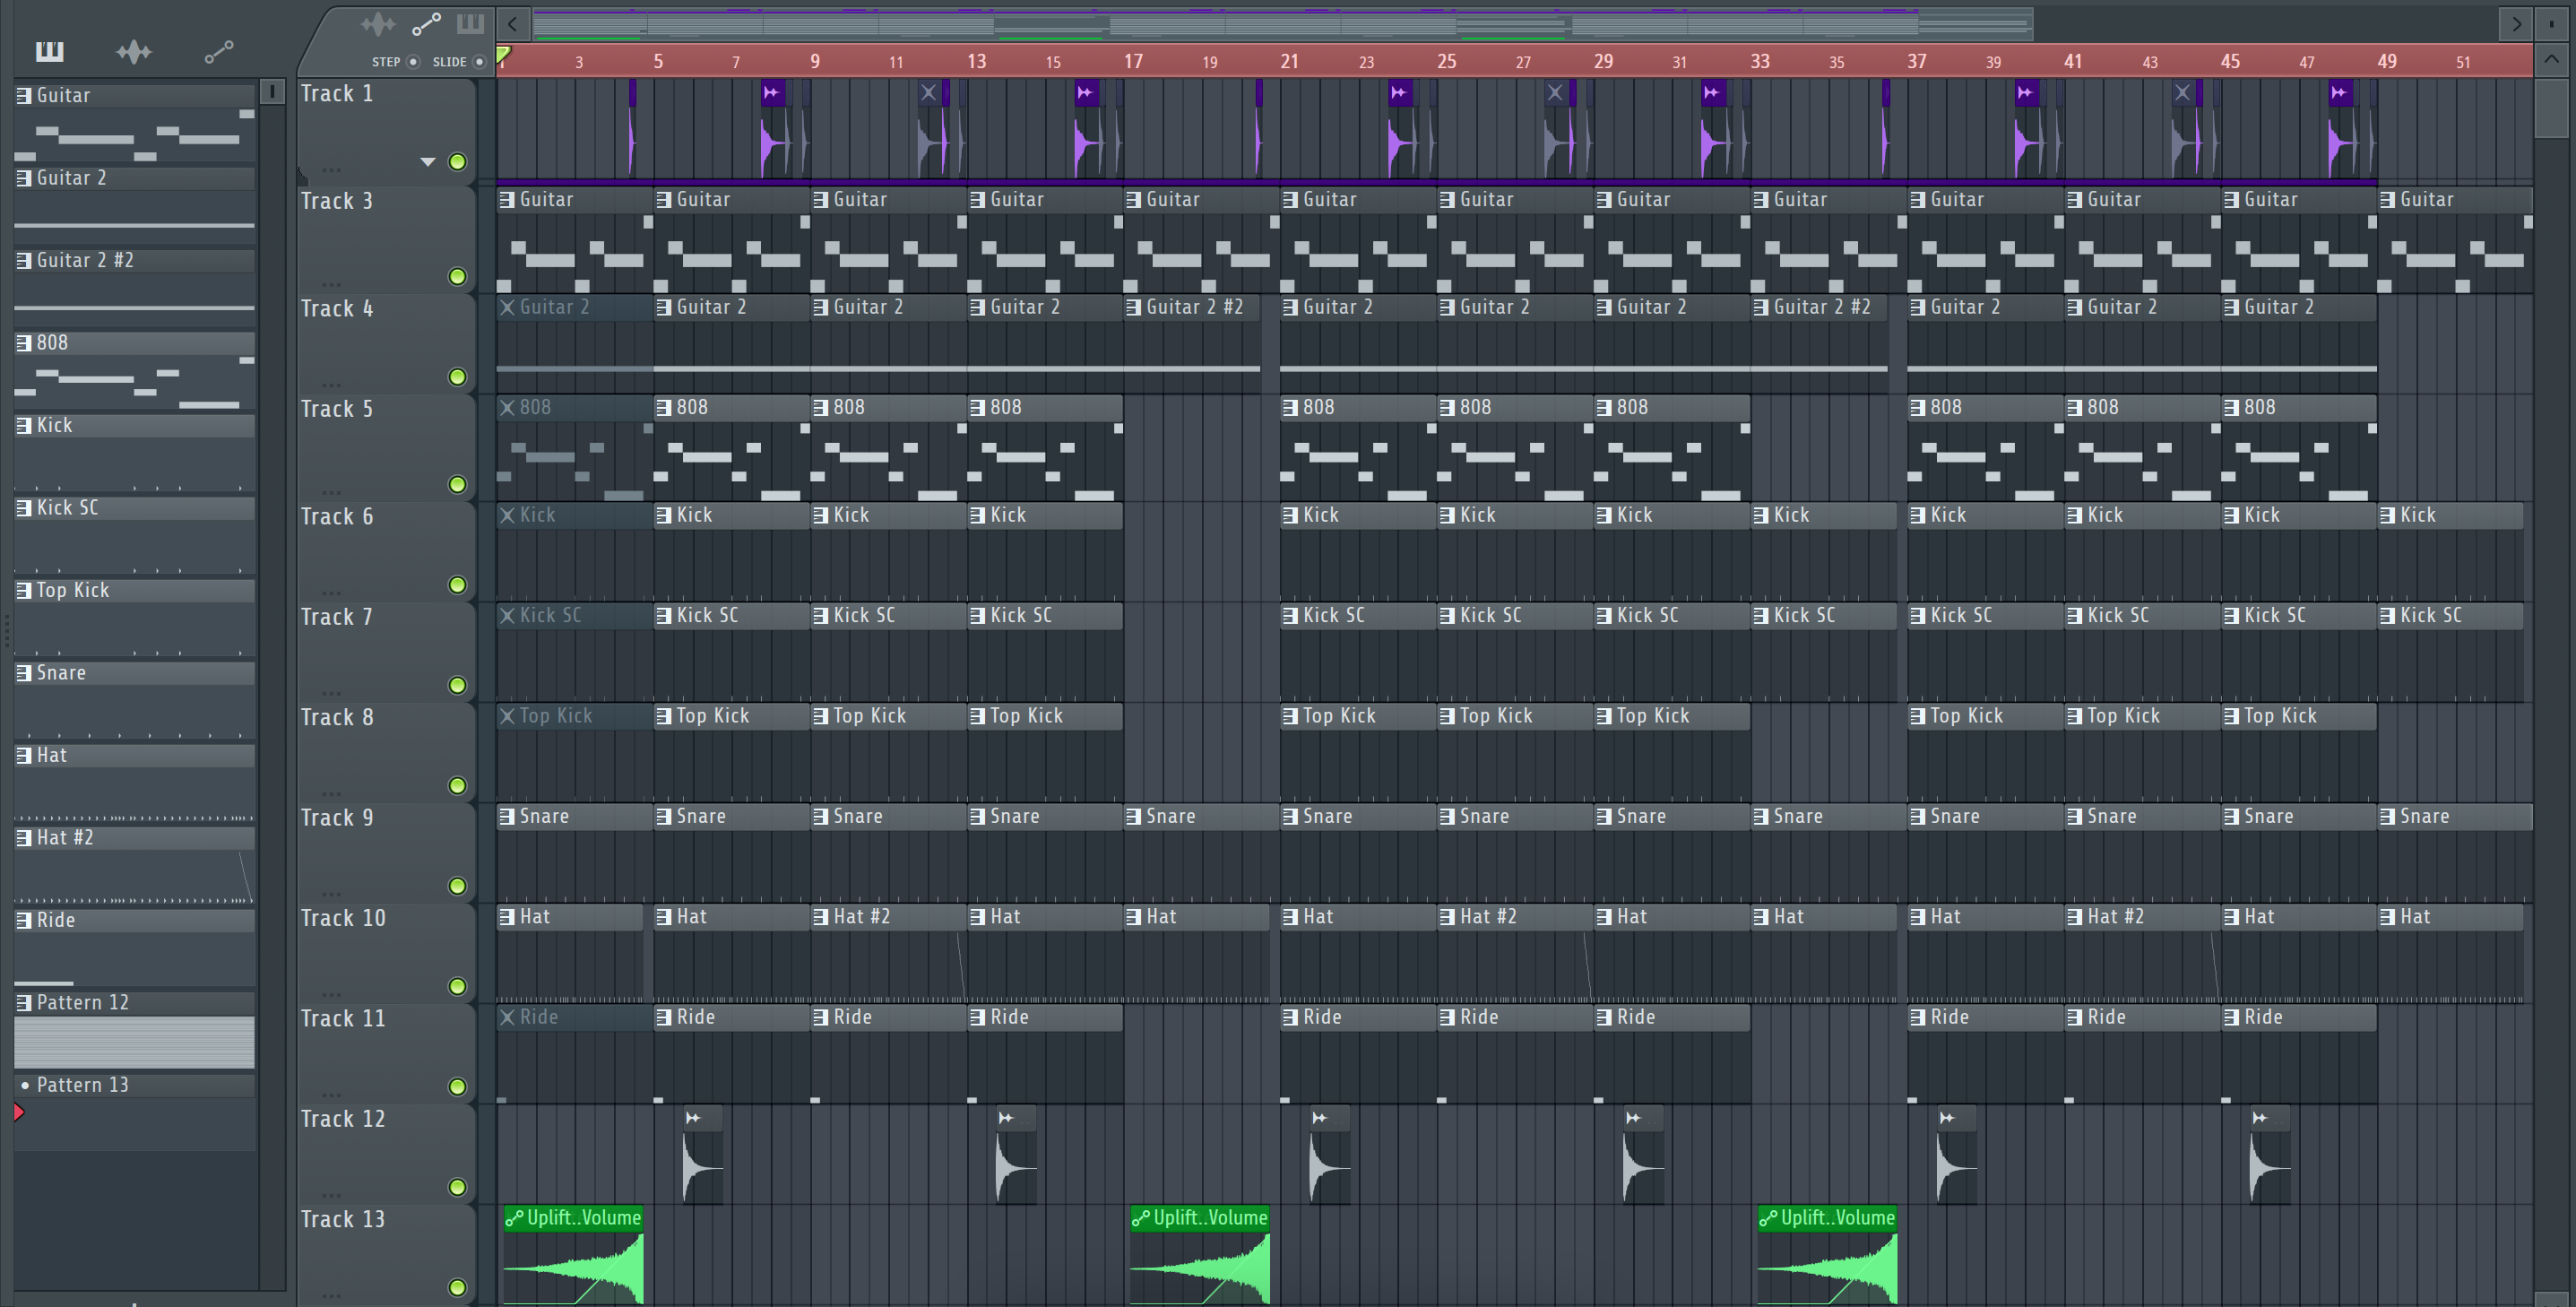Image resolution: width=2576 pixels, height=1307 pixels.
Task: Click automation icon of Uplift Volume clip at bar 33
Action: pyautogui.click(x=1768, y=1218)
